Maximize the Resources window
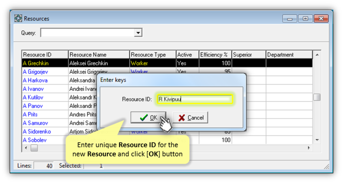Viewport: 343px width, 183px height. pyautogui.click(x=306, y=19)
